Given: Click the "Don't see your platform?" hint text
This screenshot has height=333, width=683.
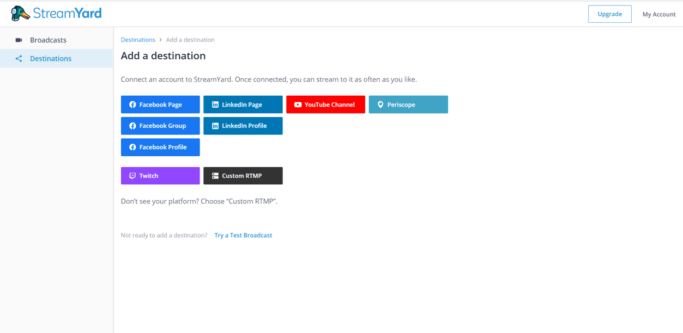Looking at the screenshot, I should tap(199, 201).
